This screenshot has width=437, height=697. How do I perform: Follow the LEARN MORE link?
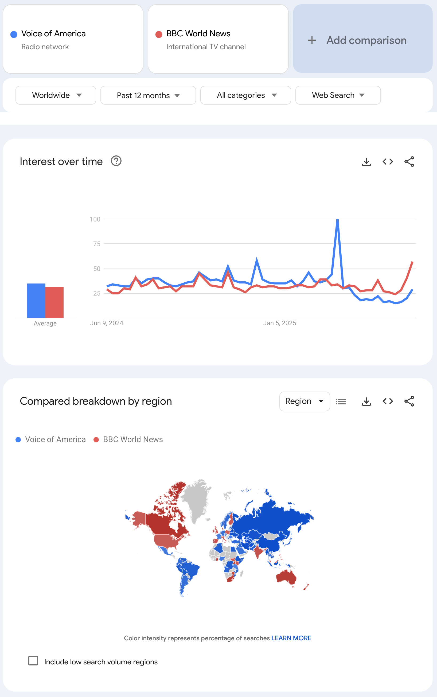click(291, 638)
